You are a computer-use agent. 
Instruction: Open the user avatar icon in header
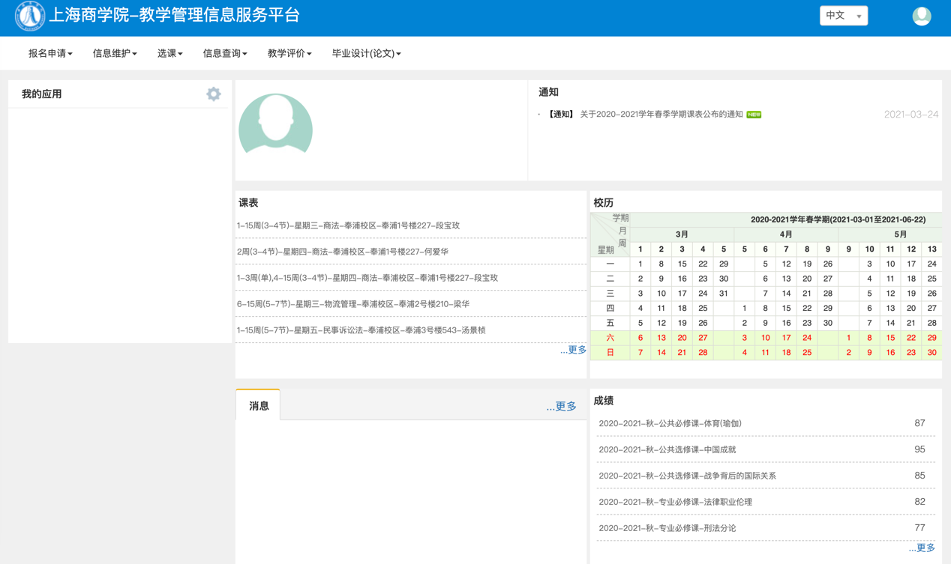click(x=921, y=16)
